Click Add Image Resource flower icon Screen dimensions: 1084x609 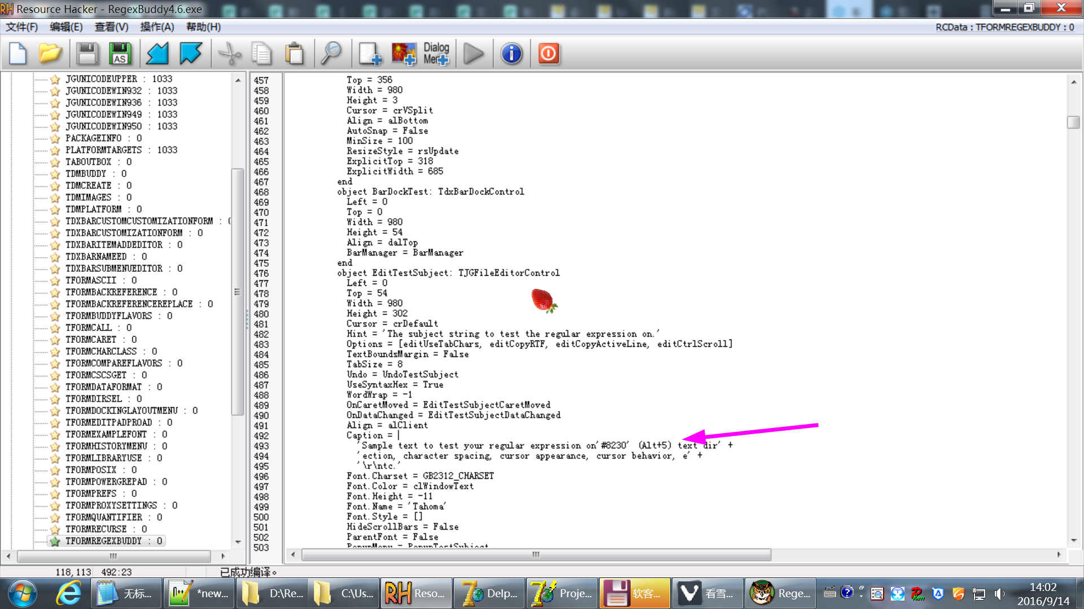click(x=404, y=54)
